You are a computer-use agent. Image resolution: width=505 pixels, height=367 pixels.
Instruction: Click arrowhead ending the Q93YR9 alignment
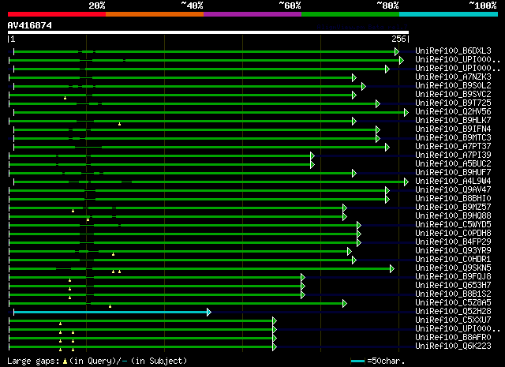tap(350, 252)
